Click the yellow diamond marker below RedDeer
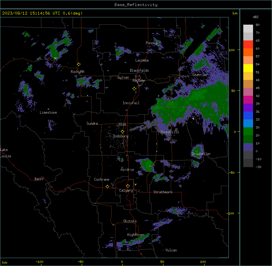The width and height of the screenshot is (272, 266). 134,89
